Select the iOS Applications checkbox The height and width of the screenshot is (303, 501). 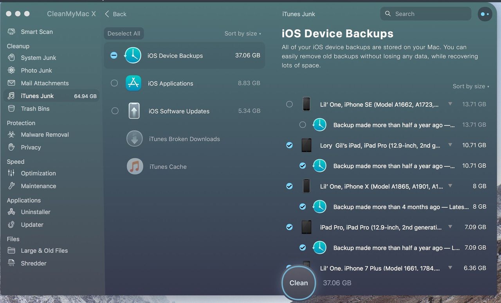[x=114, y=83]
